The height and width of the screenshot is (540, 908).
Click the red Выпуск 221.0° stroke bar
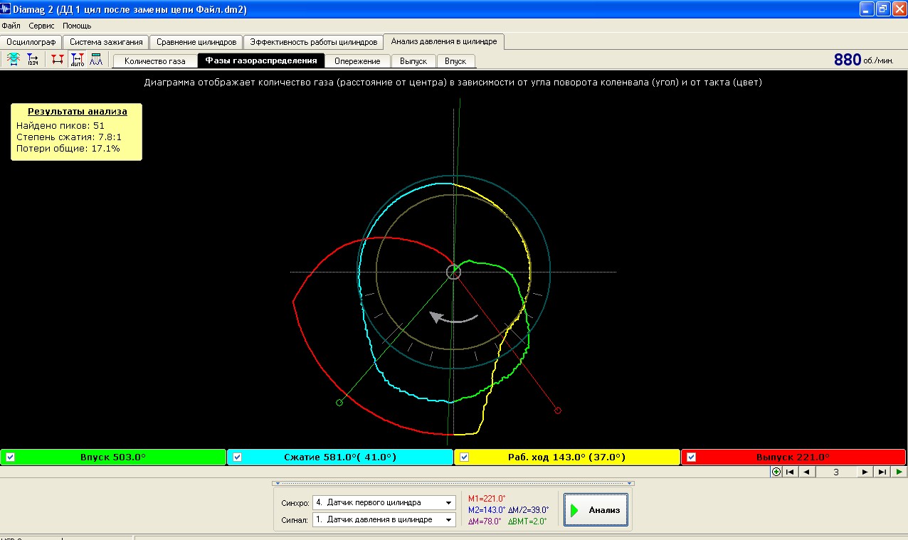point(793,457)
